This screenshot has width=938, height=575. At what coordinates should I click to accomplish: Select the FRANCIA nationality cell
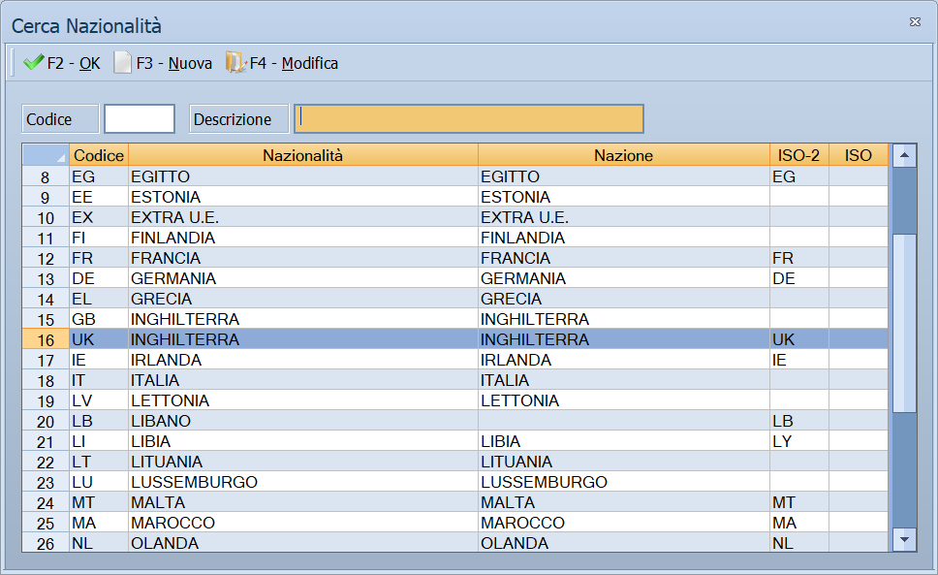pyautogui.click(x=303, y=258)
